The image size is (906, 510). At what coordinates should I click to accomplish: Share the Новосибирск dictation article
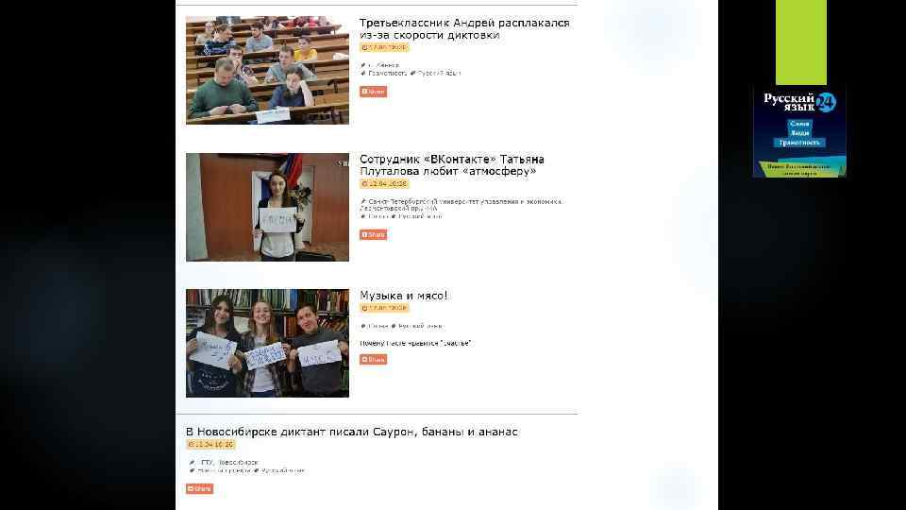click(199, 488)
